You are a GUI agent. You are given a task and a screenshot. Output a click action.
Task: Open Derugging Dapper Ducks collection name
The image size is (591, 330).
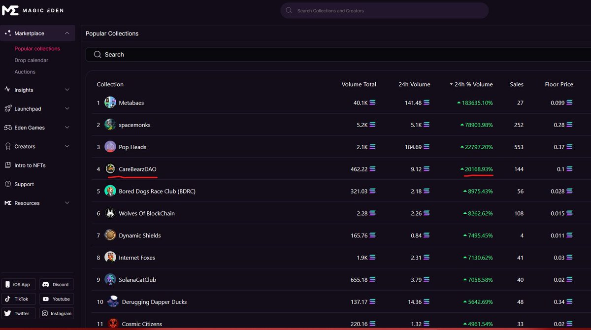(x=154, y=302)
